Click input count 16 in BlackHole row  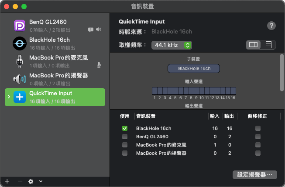tap(215, 128)
